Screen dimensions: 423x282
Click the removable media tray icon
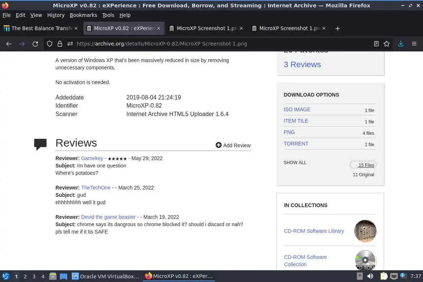(x=359, y=276)
